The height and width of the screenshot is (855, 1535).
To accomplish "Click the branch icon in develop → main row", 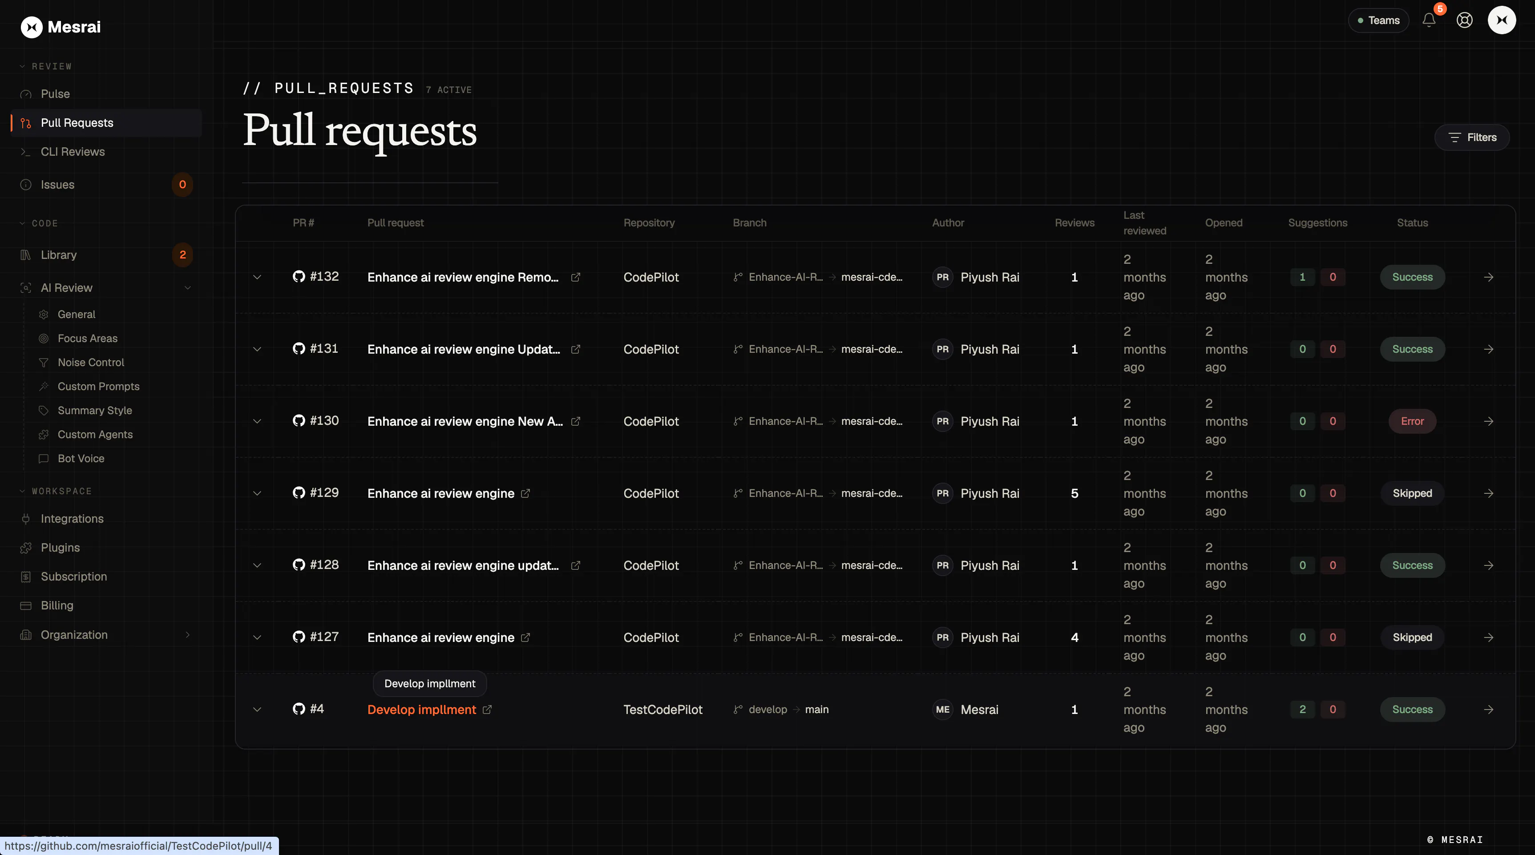I will coord(738,710).
